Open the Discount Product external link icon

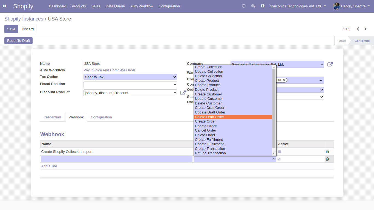coord(183,93)
